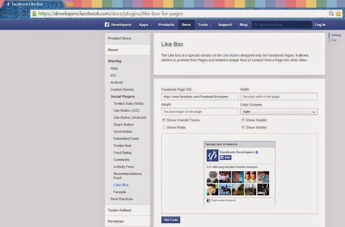The width and height of the screenshot is (345, 227).
Task: Open Recommendations Feed doc
Action: pos(127,176)
